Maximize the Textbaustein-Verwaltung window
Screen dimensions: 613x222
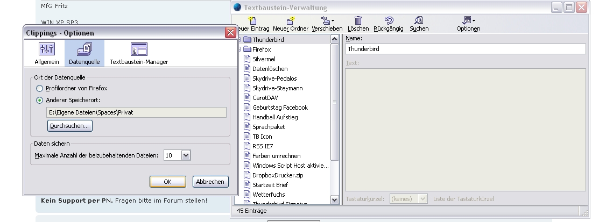(569, 7)
